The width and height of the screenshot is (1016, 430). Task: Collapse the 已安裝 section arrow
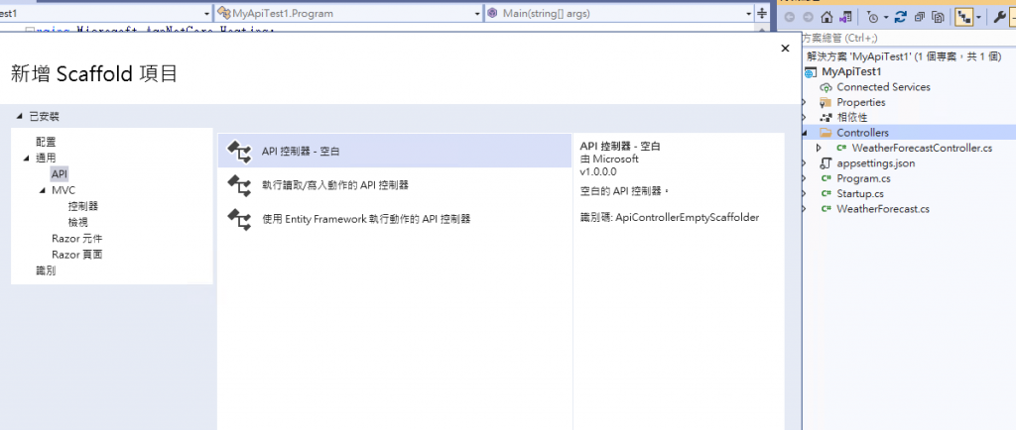click(18, 116)
